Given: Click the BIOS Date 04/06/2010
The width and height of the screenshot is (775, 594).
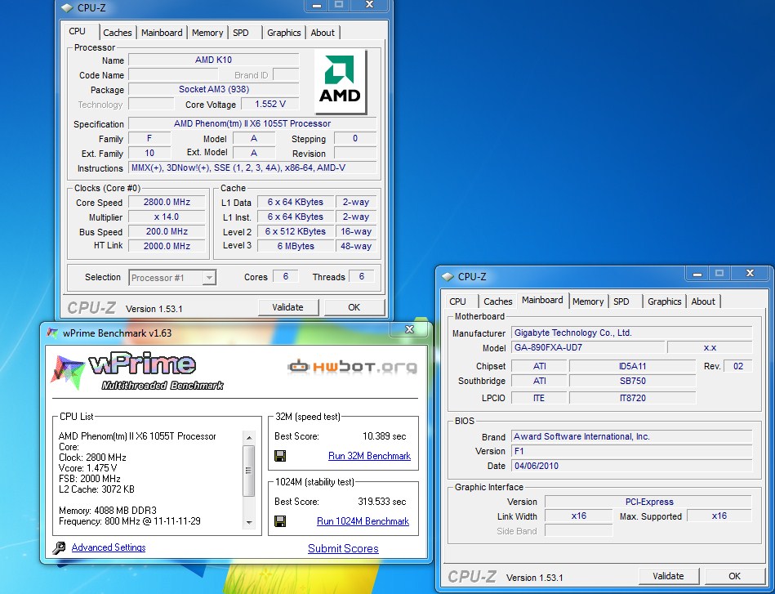Looking at the screenshot, I should (631, 466).
